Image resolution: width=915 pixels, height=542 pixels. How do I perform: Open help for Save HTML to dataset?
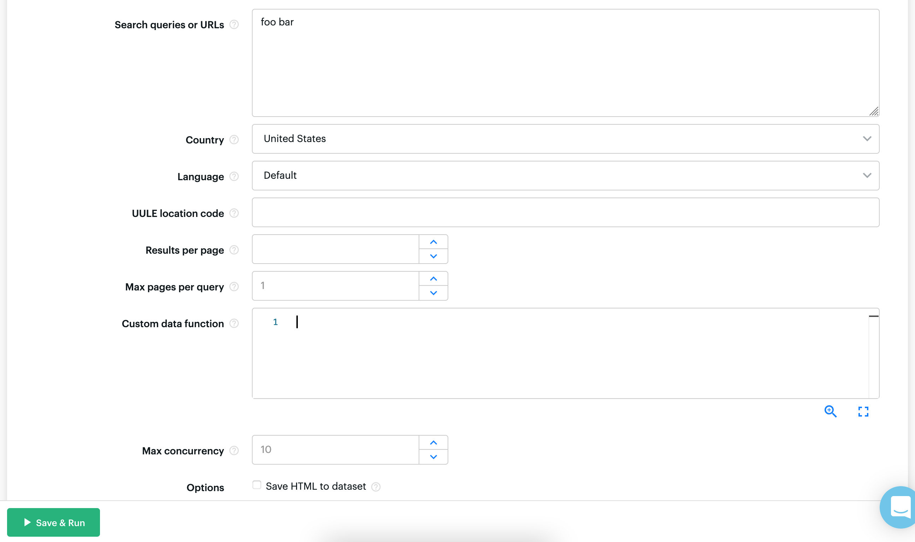[376, 487]
